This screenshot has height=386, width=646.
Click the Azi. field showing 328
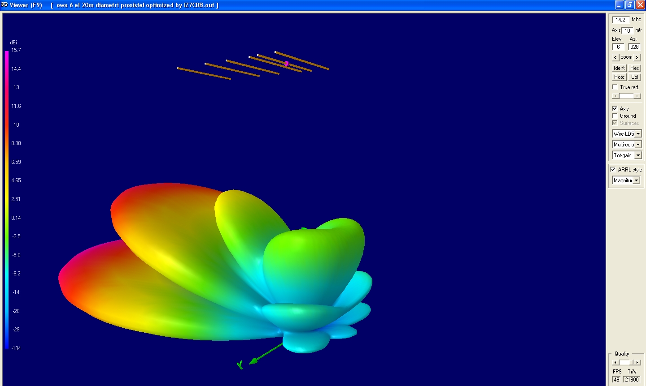point(634,47)
